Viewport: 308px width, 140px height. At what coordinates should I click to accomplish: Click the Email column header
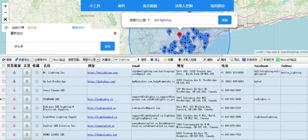point(136,66)
